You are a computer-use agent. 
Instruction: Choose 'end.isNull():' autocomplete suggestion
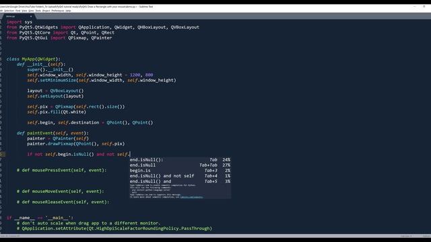click(x=180, y=160)
